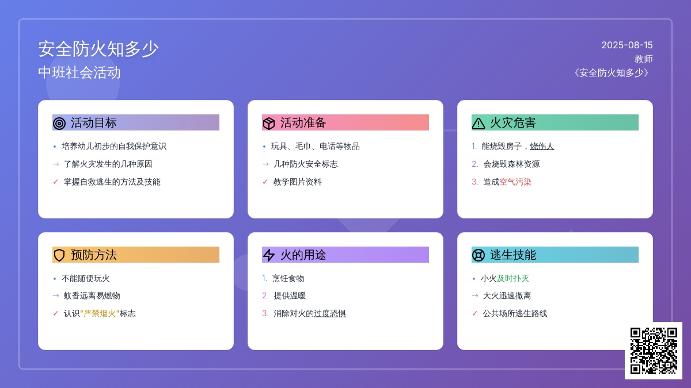This screenshot has height=388, width=691.
Task: Click the target icon beside 活动目标
Action: 59,123
